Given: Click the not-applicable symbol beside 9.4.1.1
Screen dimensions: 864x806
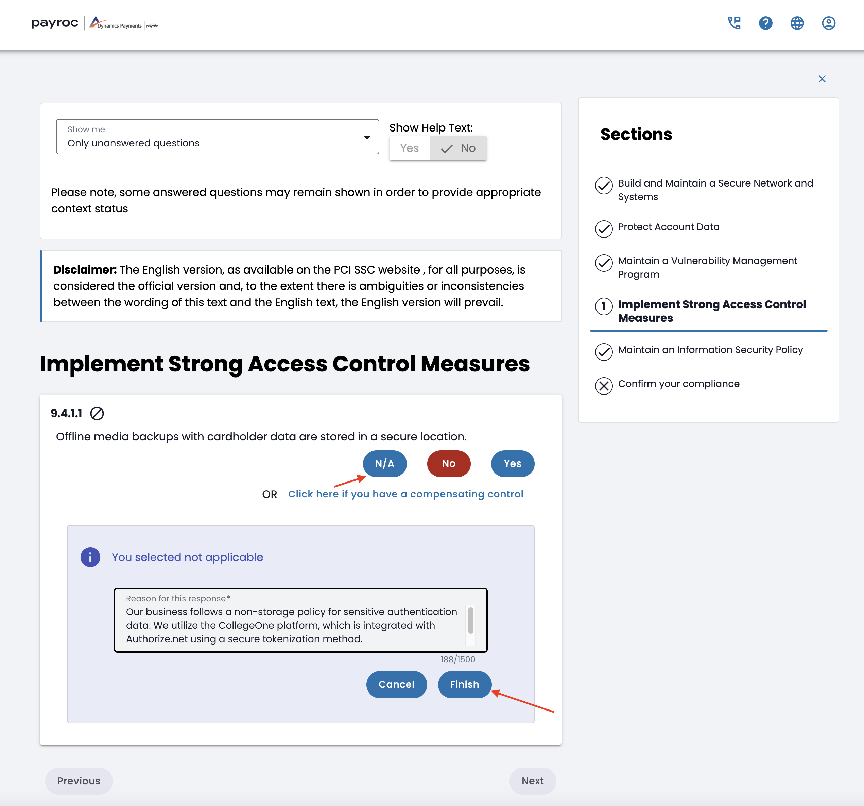Looking at the screenshot, I should click(x=97, y=413).
